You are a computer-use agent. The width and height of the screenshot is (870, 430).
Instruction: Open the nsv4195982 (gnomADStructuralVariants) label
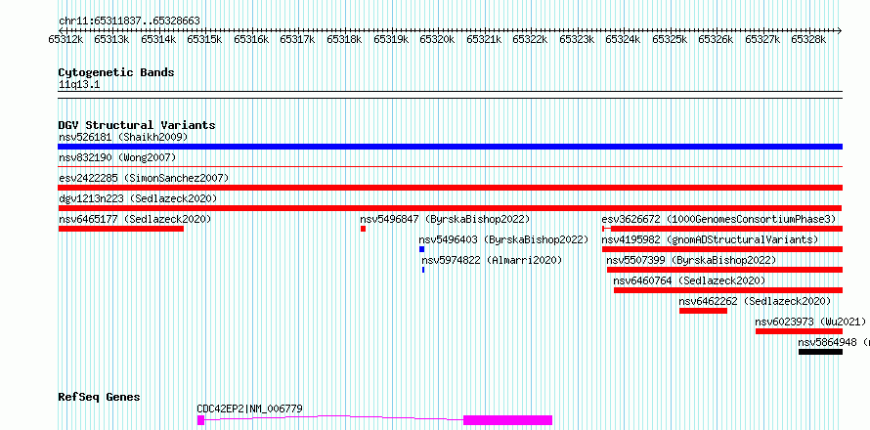(x=710, y=239)
